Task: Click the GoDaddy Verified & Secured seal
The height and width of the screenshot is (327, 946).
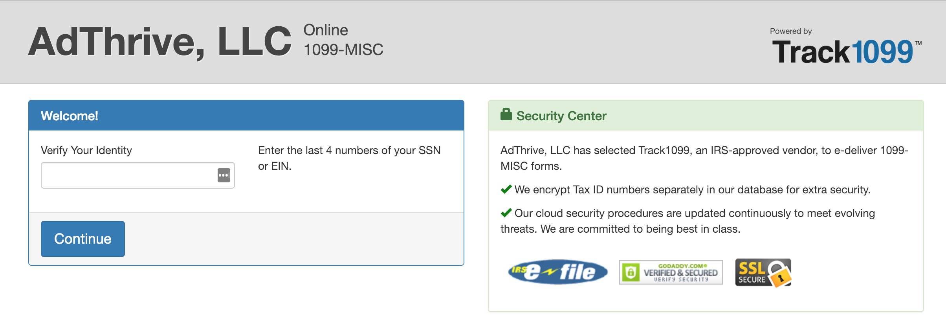Action: (x=670, y=272)
